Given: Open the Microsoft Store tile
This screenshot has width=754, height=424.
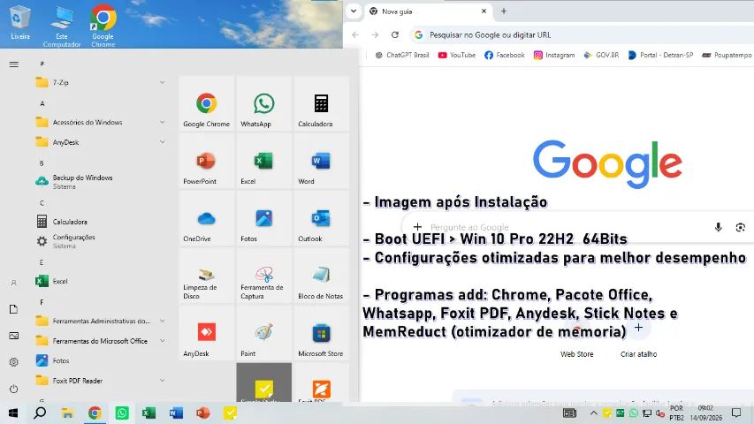Looking at the screenshot, I should point(321,333).
